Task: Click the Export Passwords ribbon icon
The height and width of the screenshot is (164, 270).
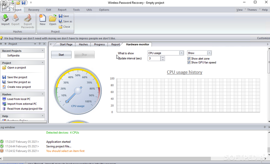Action: [27, 21]
